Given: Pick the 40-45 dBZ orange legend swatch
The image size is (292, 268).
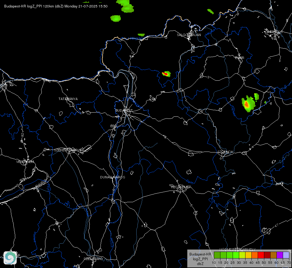Looking at the screenshot, I should click(255, 255).
